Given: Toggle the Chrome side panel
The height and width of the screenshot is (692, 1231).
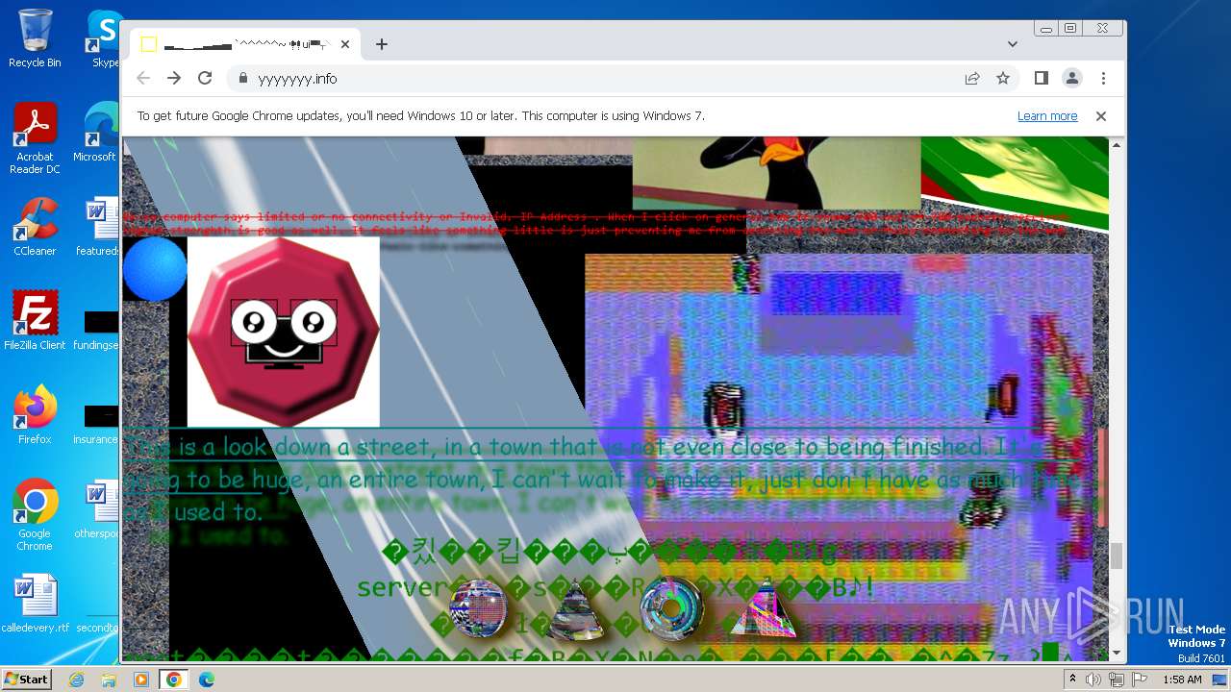Looking at the screenshot, I should coord(1042,79).
